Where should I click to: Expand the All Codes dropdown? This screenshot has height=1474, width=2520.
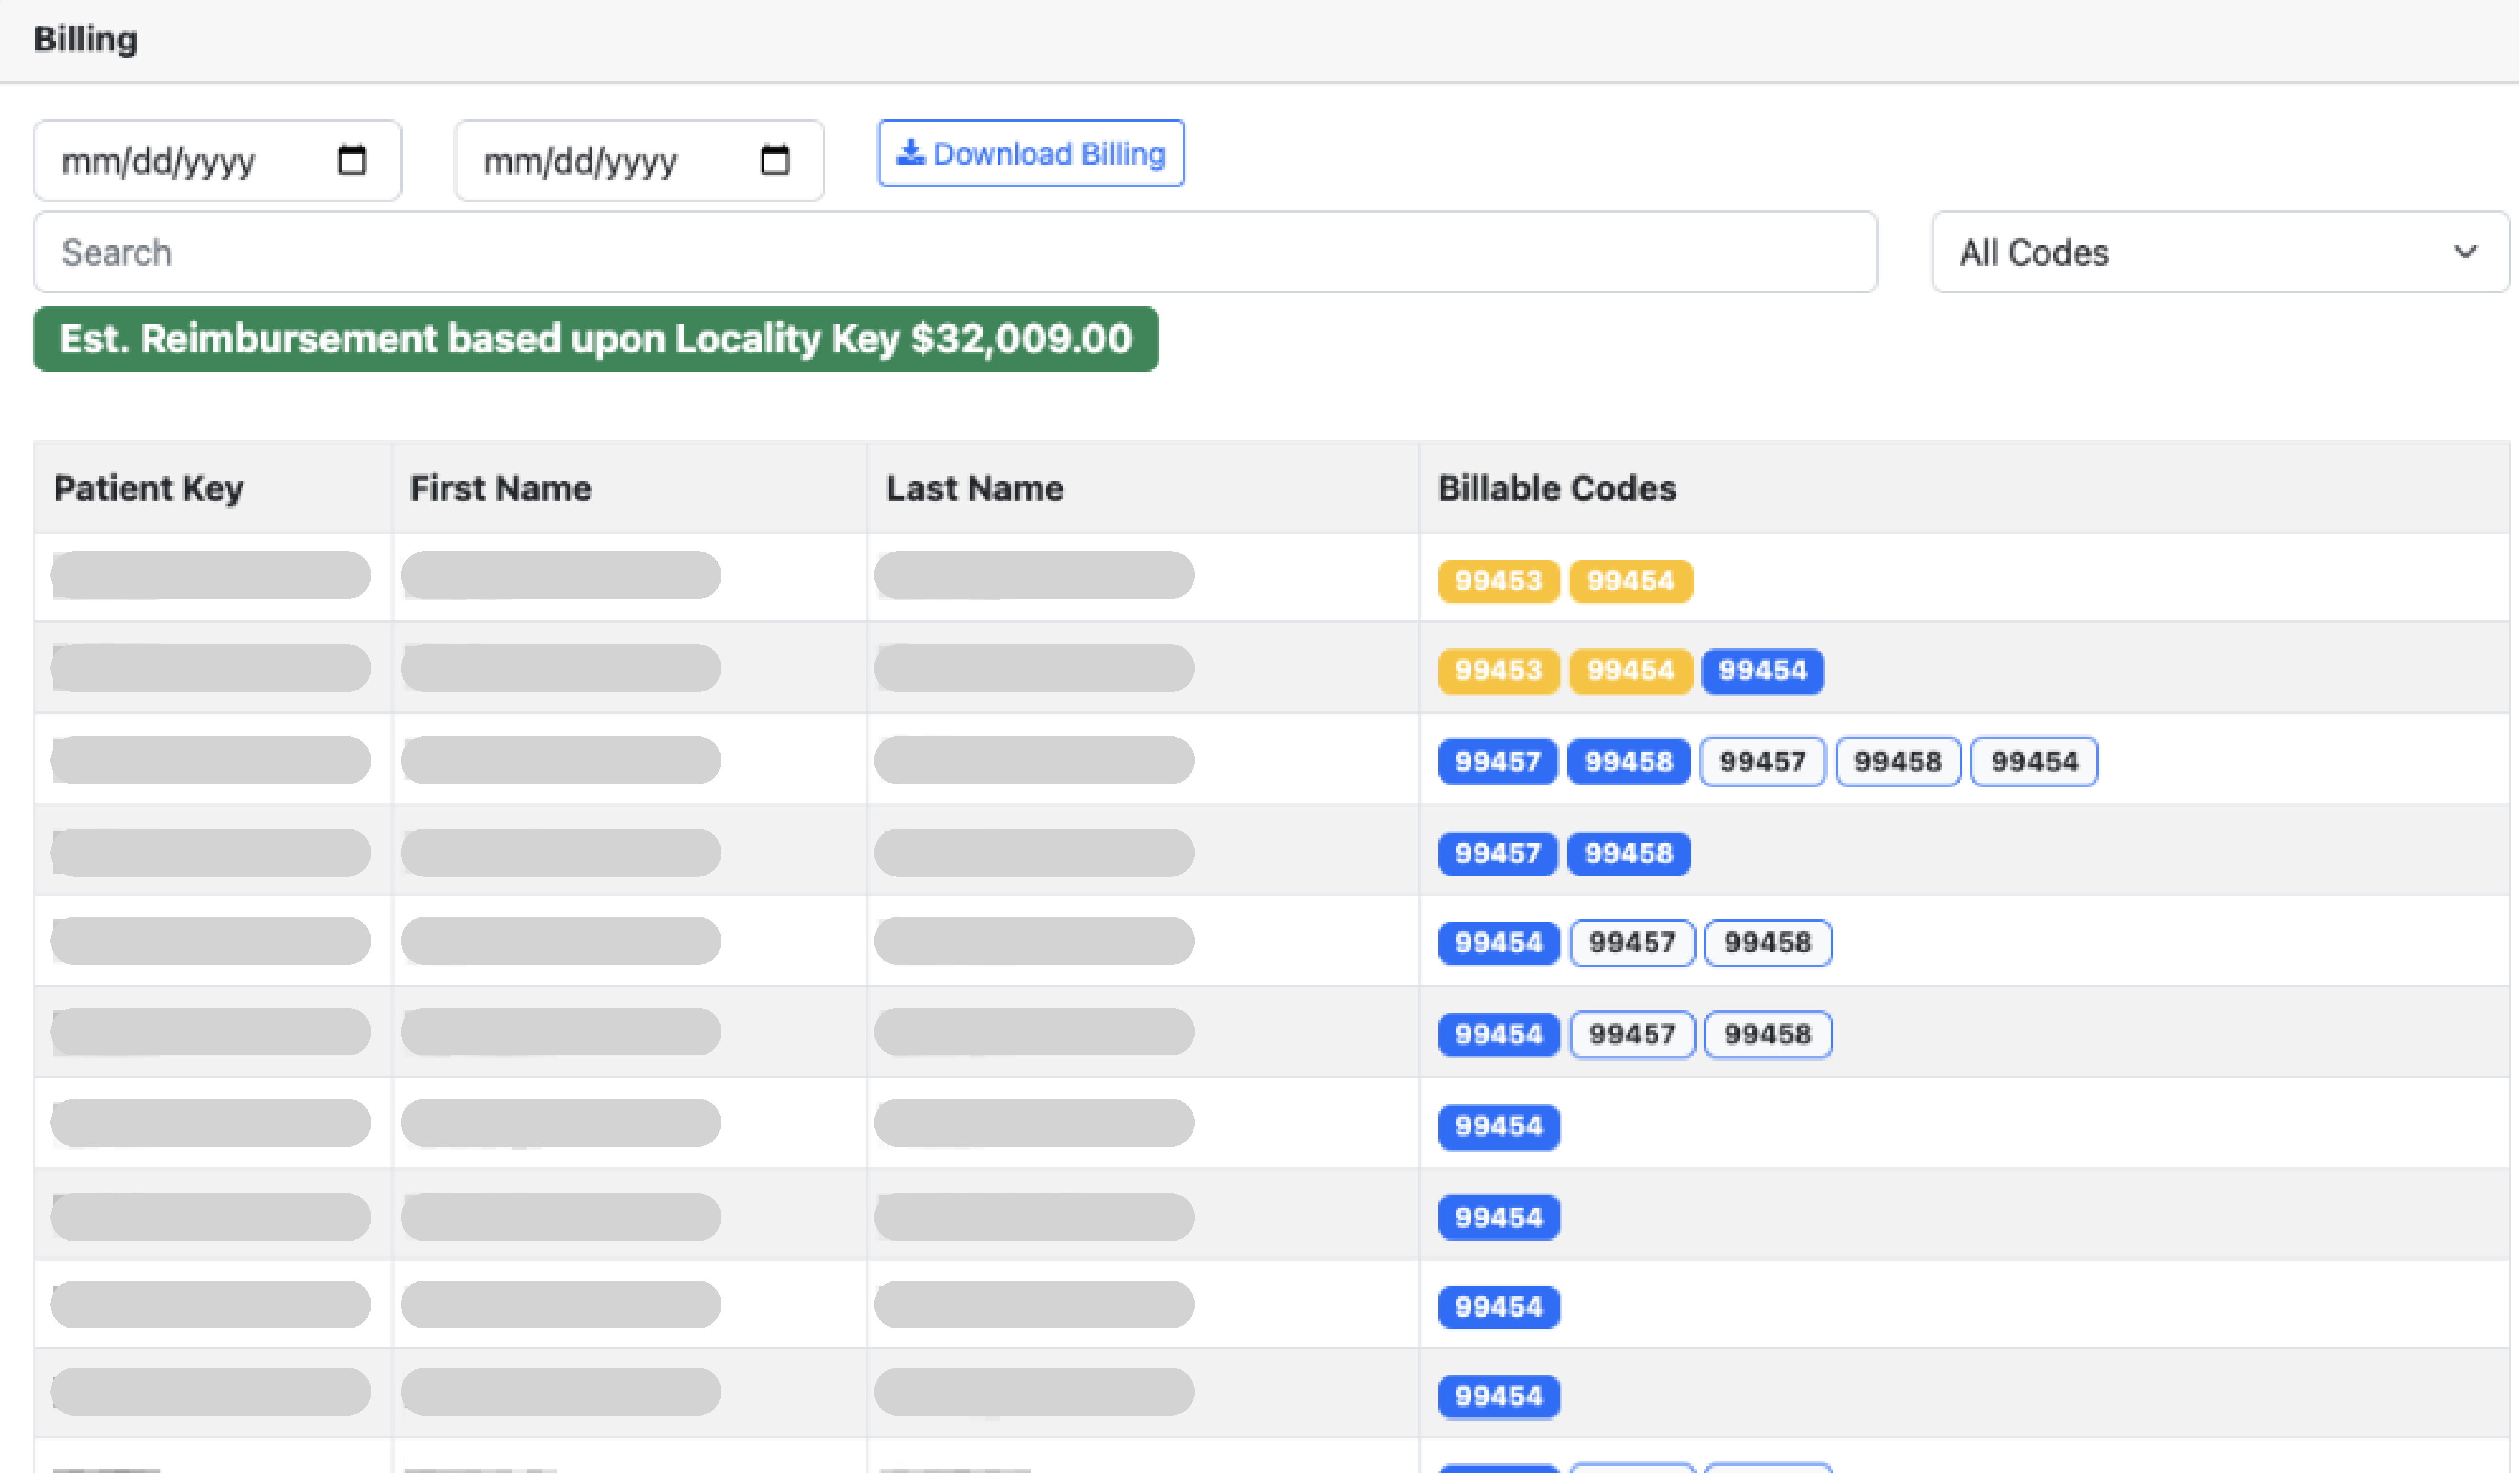pos(2220,252)
